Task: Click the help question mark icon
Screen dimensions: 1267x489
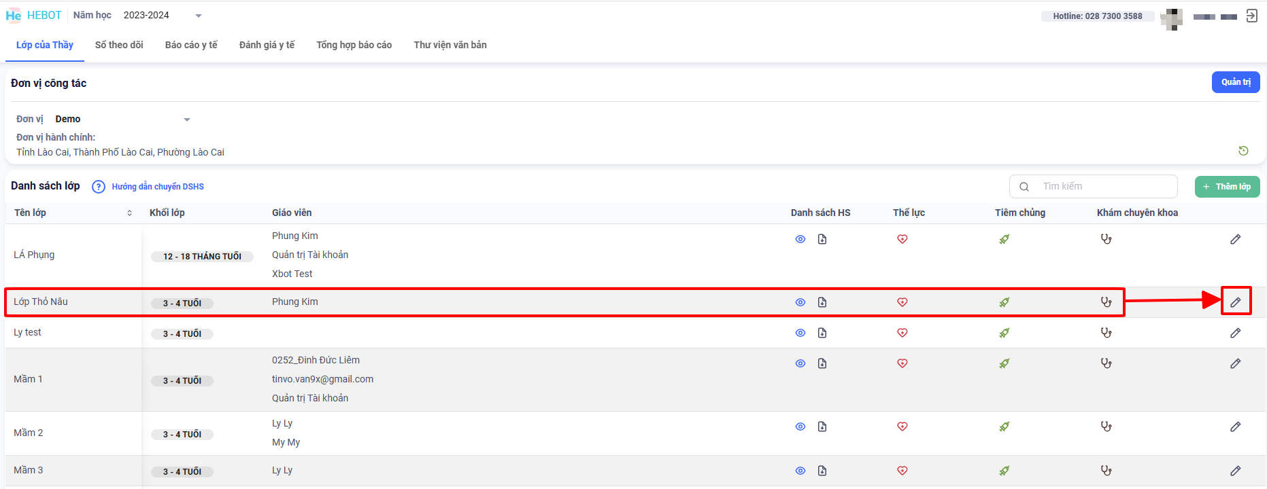Action: (x=99, y=187)
